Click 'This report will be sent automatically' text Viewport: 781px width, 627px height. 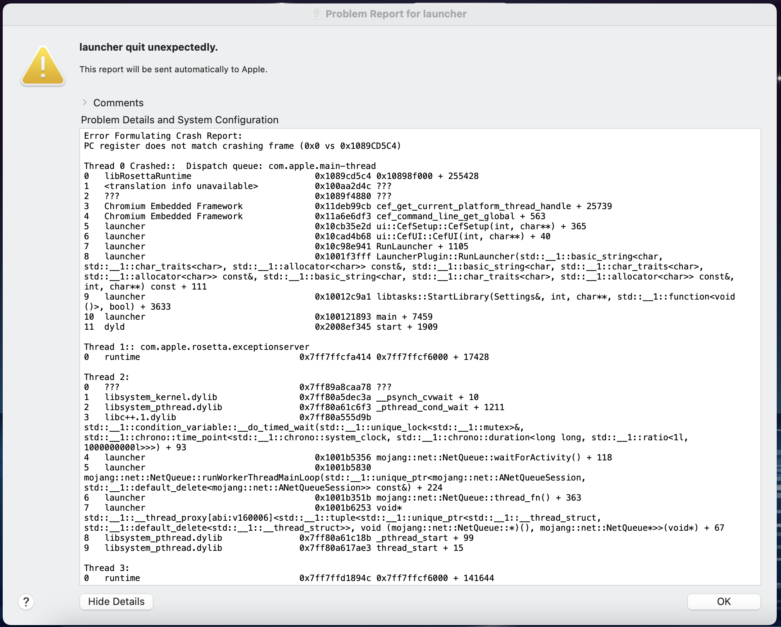pos(173,69)
